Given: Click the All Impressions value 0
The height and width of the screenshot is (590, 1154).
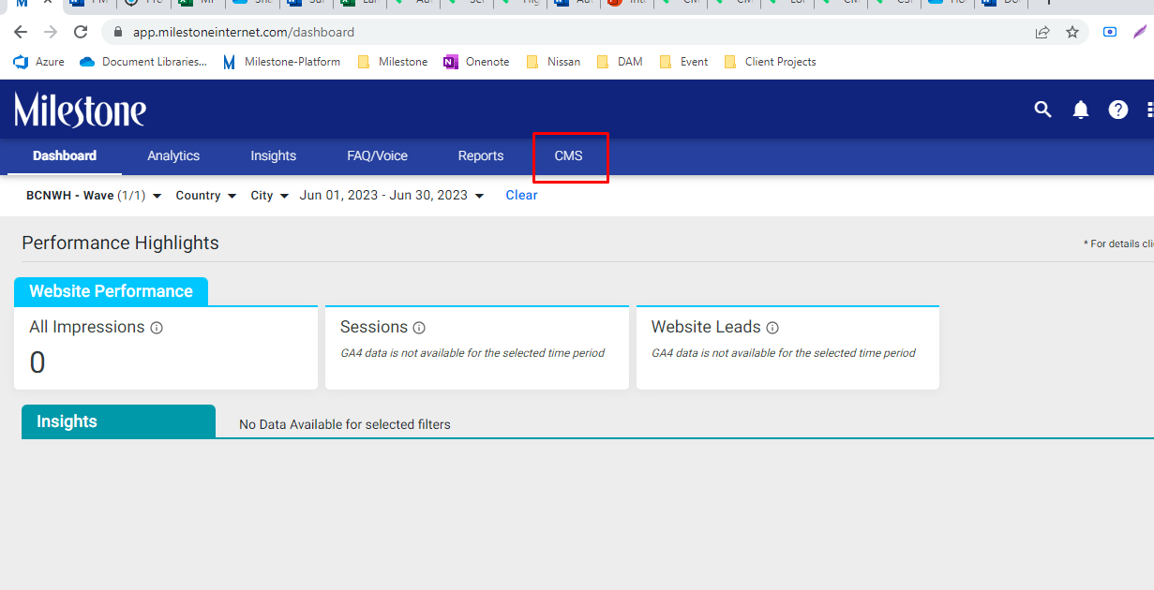Looking at the screenshot, I should coord(37,362).
